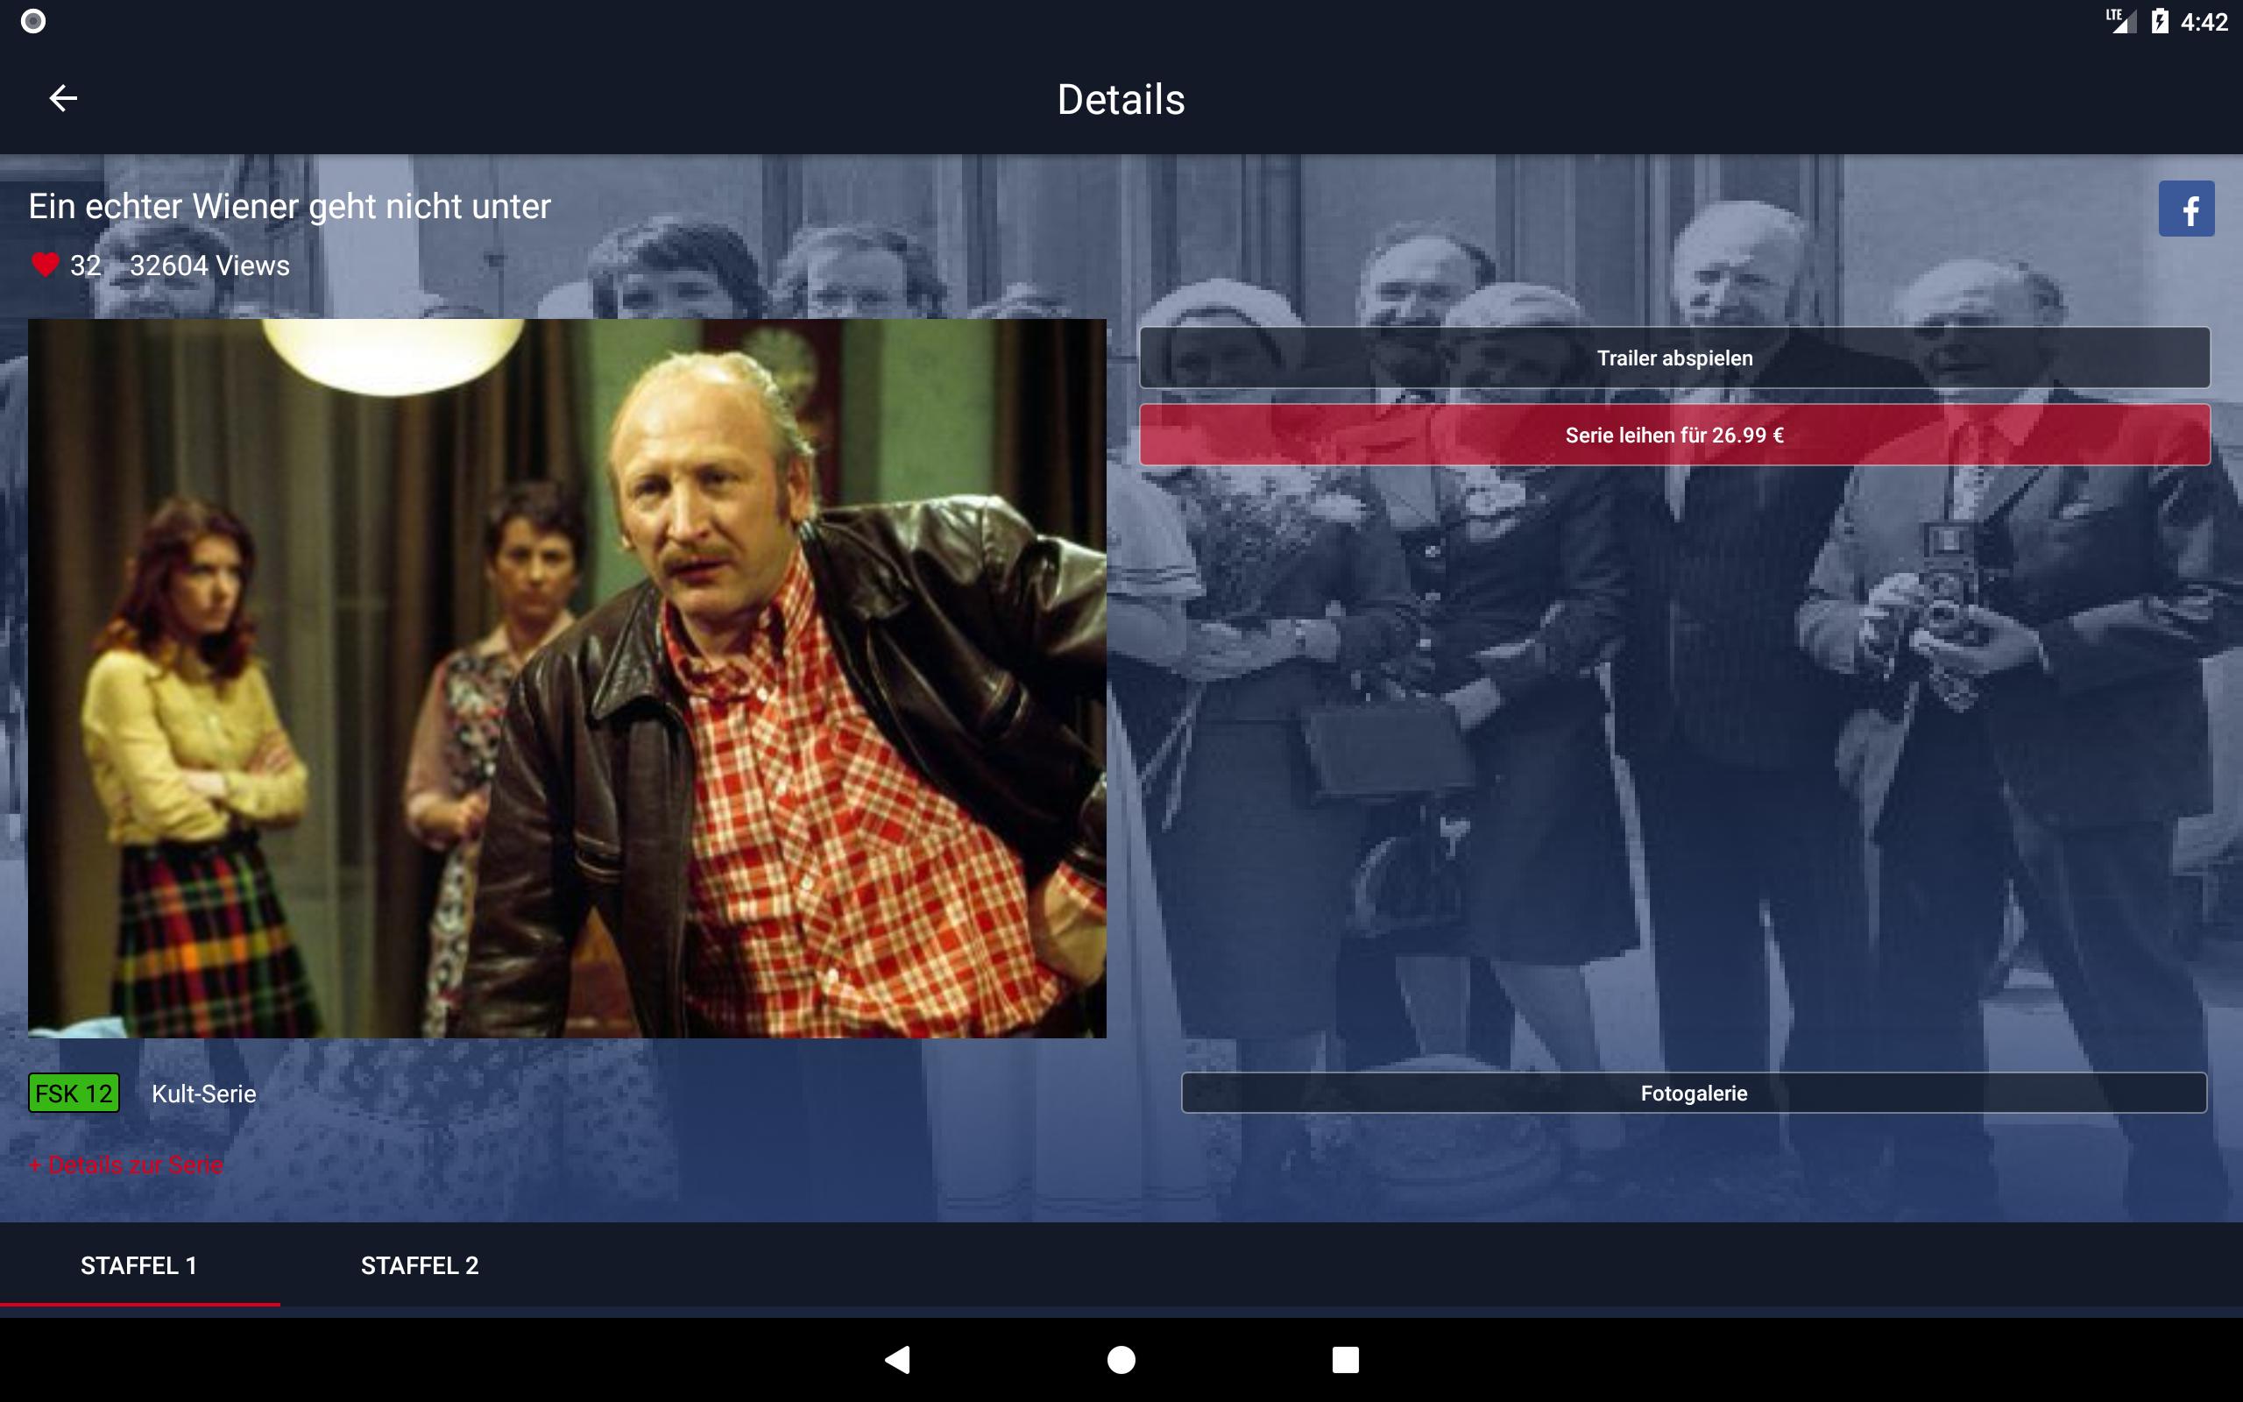Open the notification dot in the status bar
Viewport: 2243px width, 1402px height.
[33, 21]
